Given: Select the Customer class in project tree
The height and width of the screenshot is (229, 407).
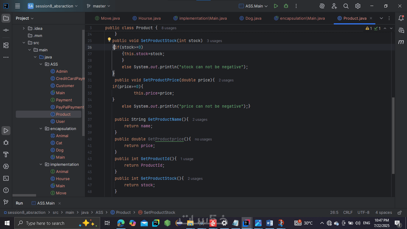Looking at the screenshot, I should pos(65,86).
